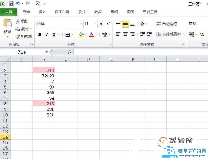Toggle Underline formatting
208x159 pixels.
54,35
